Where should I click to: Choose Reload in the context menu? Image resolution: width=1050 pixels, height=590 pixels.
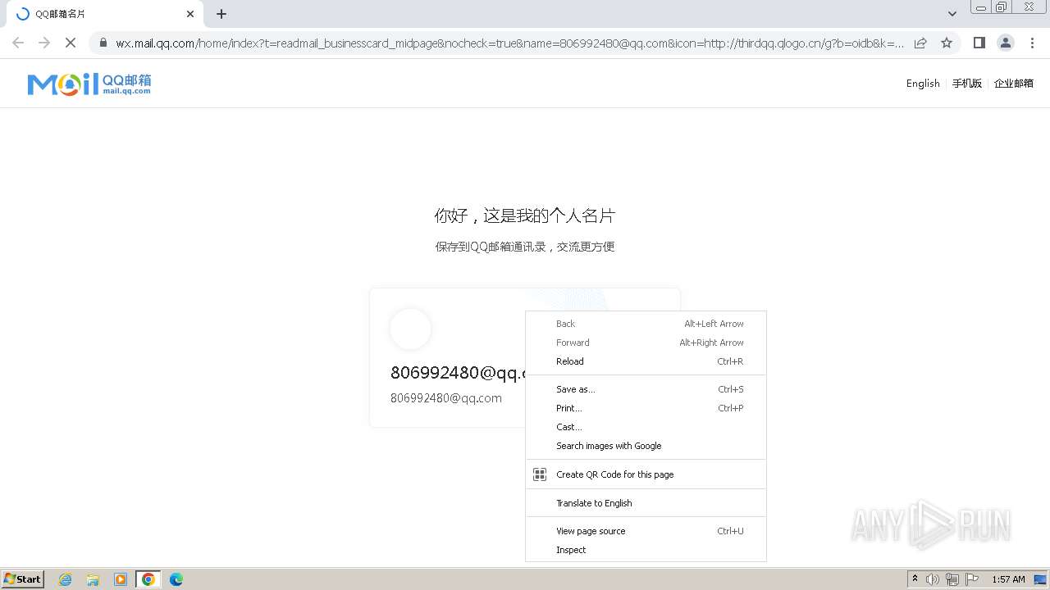(x=646, y=361)
